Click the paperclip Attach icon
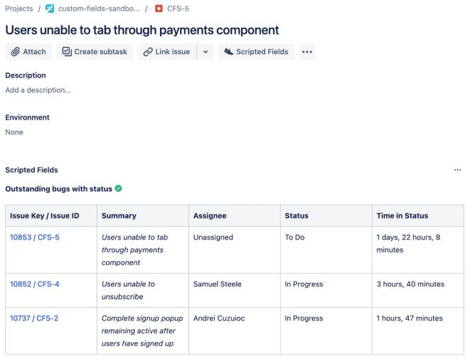Viewport: 475px width, 364px height. 15,52
